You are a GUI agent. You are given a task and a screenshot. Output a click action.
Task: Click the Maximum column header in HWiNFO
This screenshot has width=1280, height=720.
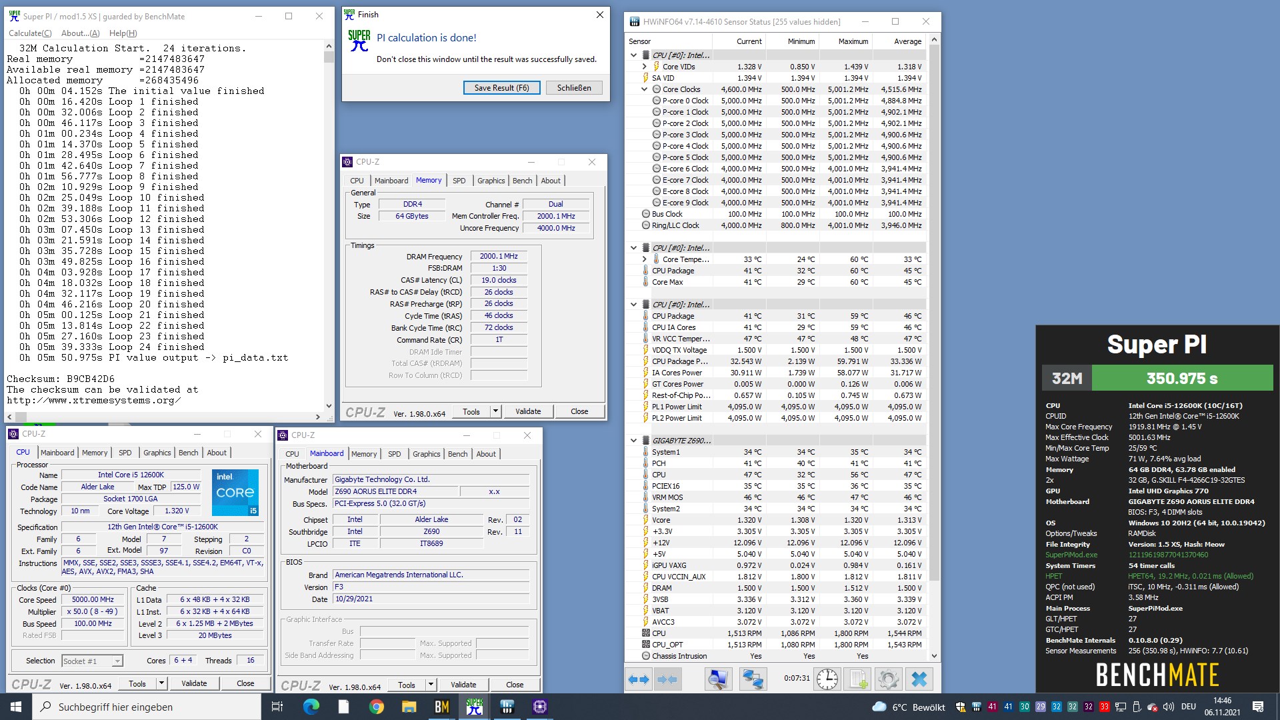point(853,41)
